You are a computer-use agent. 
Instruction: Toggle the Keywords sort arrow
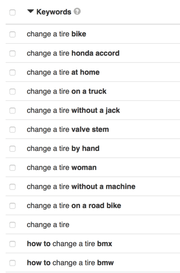pyautogui.click(x=30, y=12)
